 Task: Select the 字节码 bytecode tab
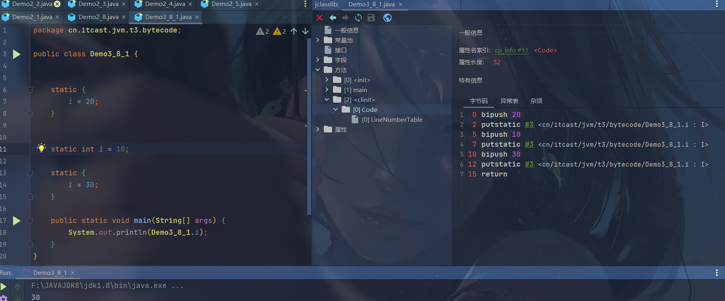[x=479, y=101]
